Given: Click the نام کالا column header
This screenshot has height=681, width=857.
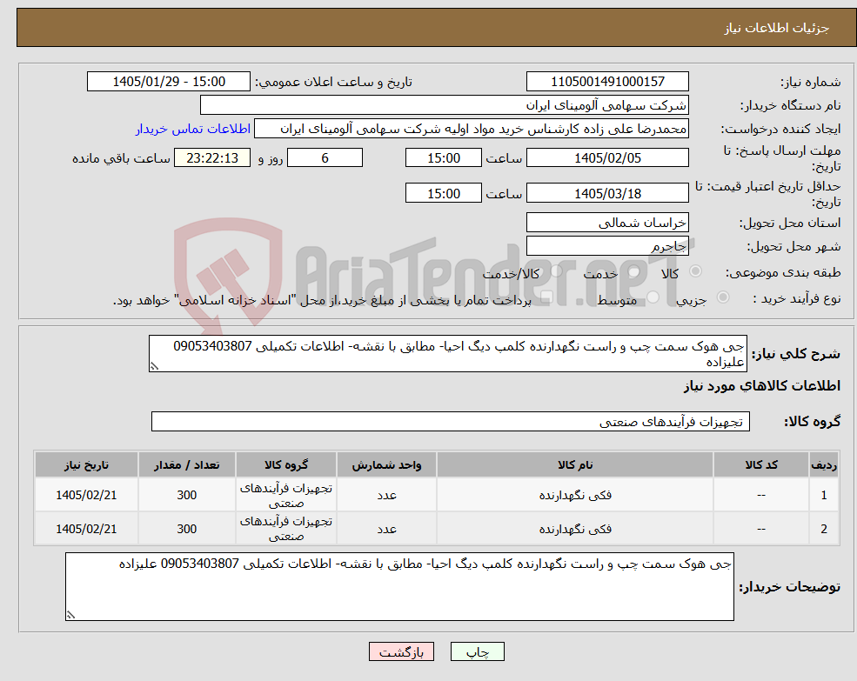Looking at the screenshot, I should 575,464.
